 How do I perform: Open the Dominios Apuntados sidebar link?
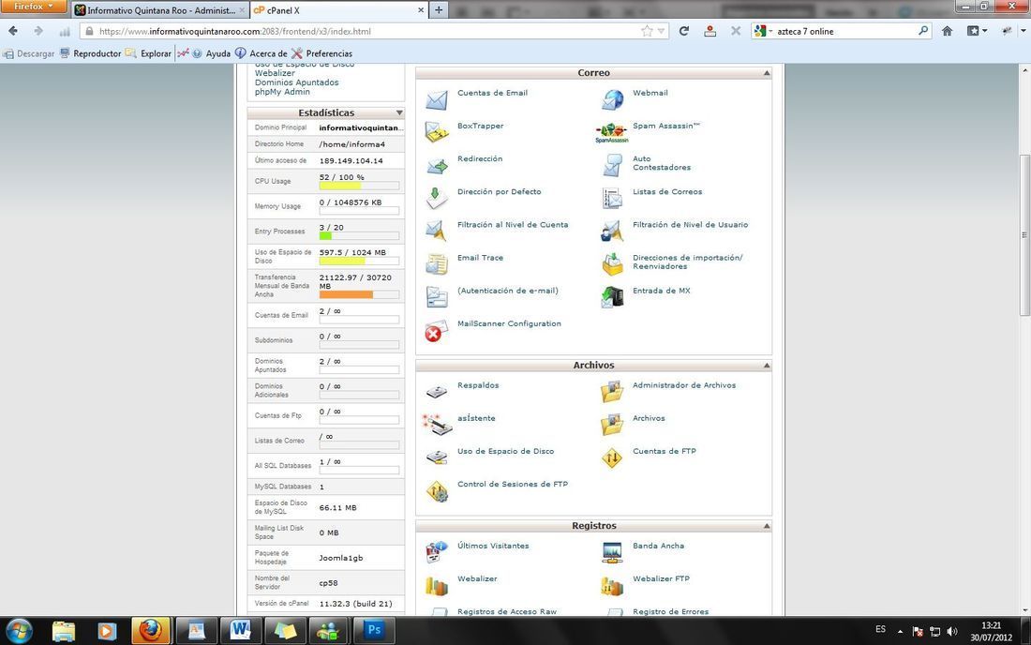(296, 82)
